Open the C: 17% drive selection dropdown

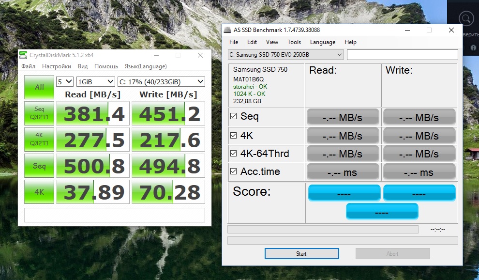click(161, 82)
